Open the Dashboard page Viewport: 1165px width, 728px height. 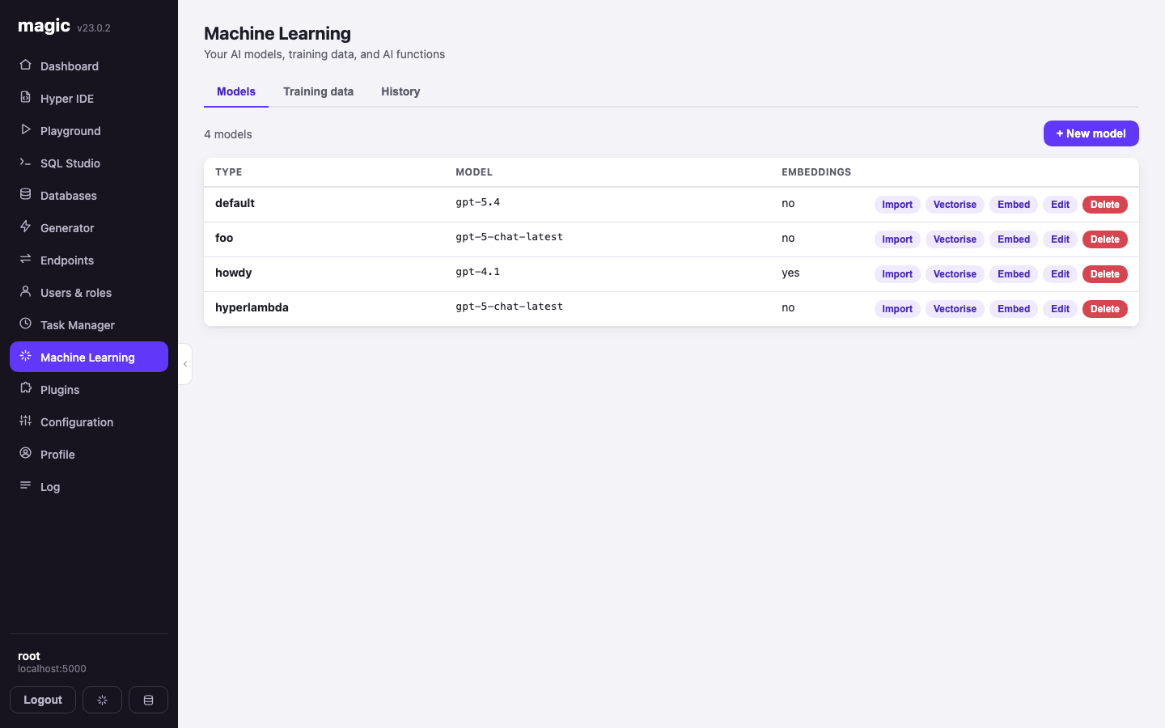pyautogui.click(x=89, y=66)
